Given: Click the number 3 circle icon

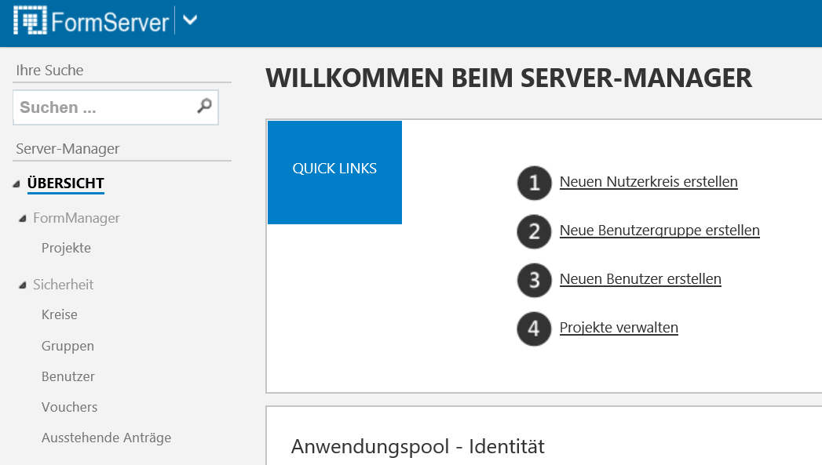Looking at the screenshot, I should tap(534, 280).
